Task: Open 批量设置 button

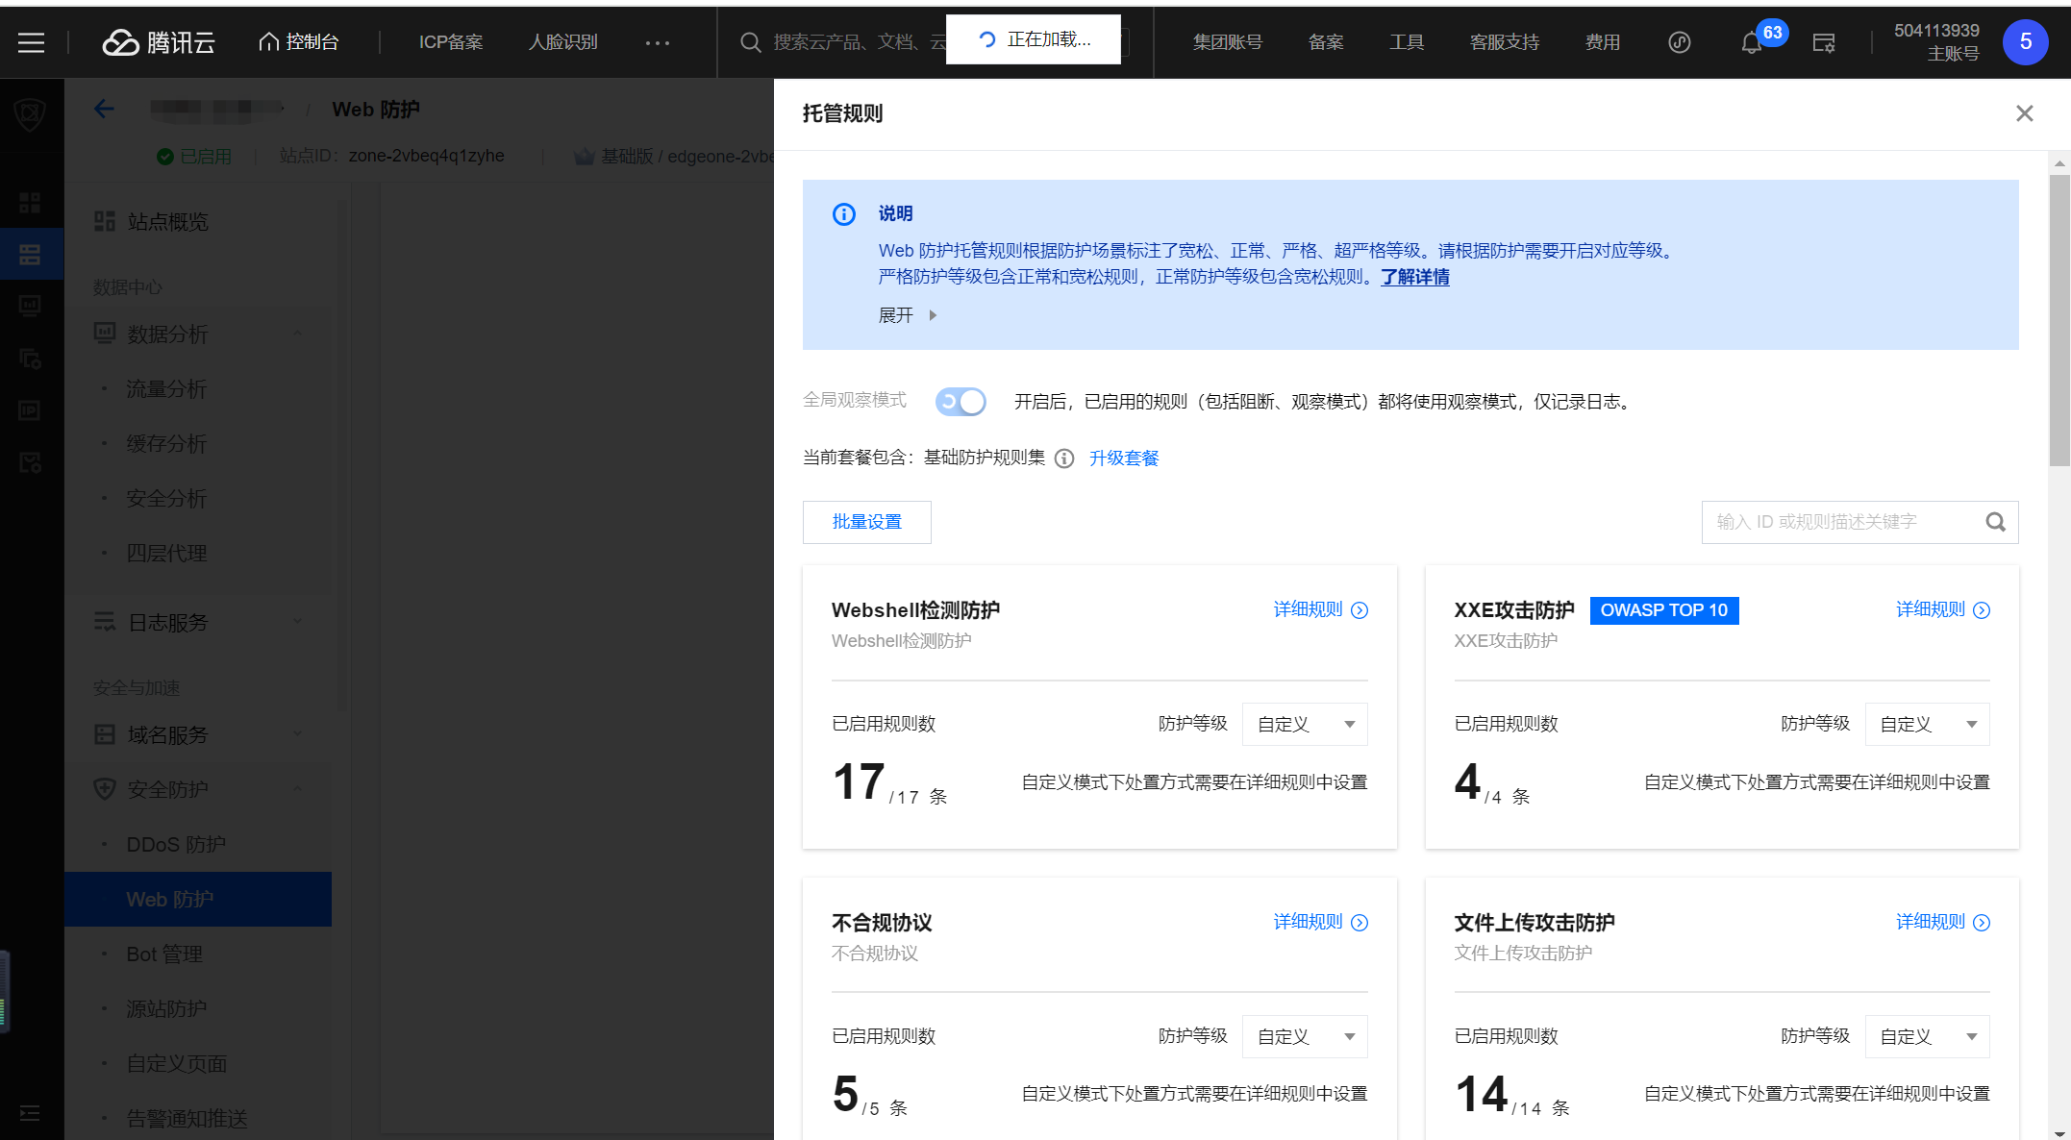Action: [866, 522]
